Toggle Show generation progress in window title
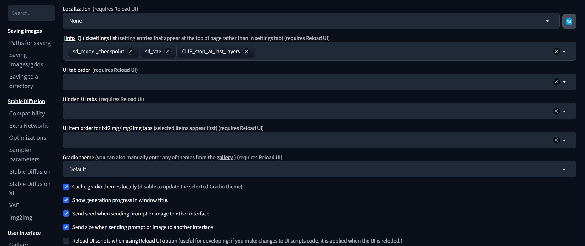Image resolution: width=585 pixels, height=246 pixels. click(66, 200)
